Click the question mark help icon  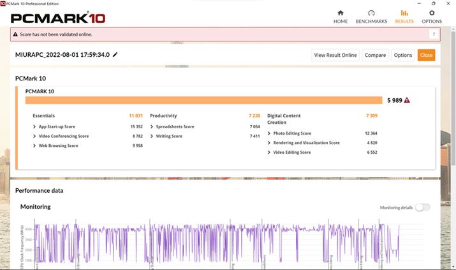(x=434, y=34)
